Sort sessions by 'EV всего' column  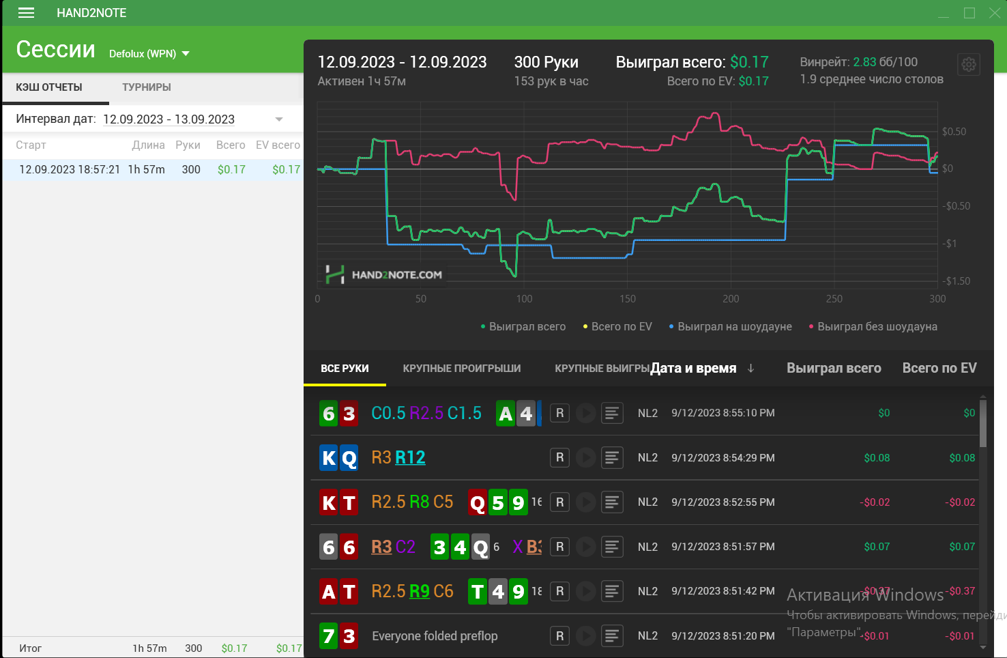(x=278, y=145)
